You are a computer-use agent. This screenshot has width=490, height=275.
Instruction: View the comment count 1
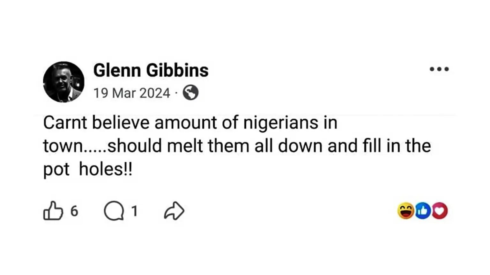(135, 211)
